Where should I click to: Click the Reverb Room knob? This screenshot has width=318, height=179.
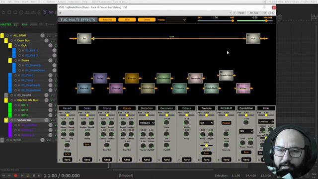(64, 123)
